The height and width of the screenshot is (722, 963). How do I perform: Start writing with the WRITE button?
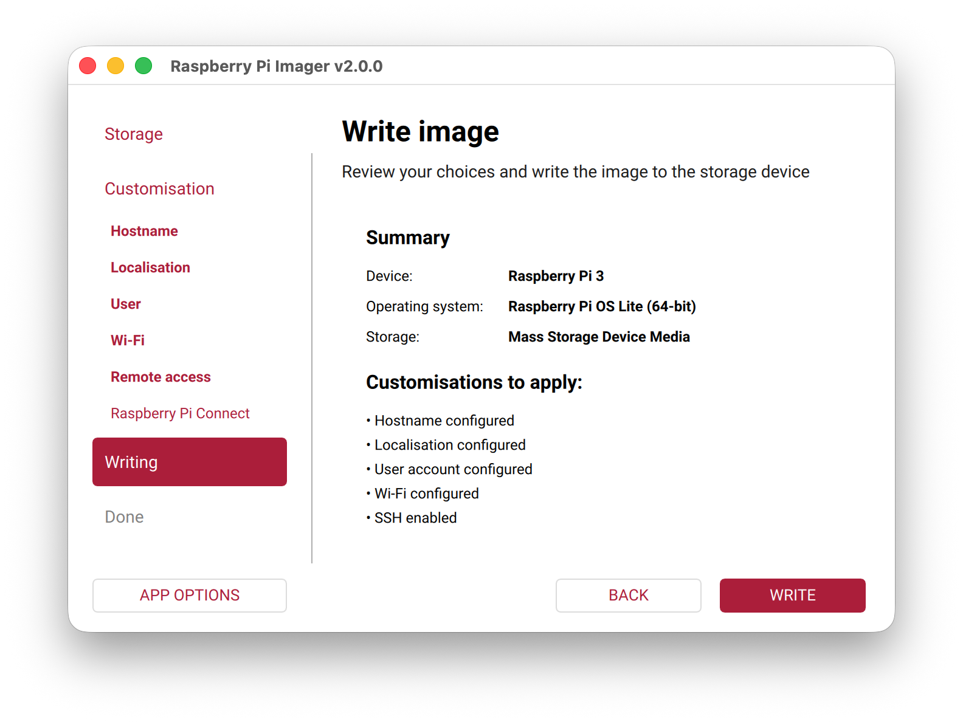(x=792, y=595)
